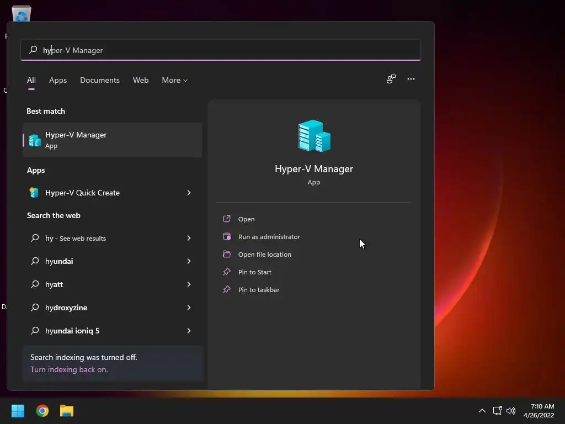Select the hyundai ioniq 5 suggestion
This screenshot has width=565, height=424.
(x=112, y=331)
